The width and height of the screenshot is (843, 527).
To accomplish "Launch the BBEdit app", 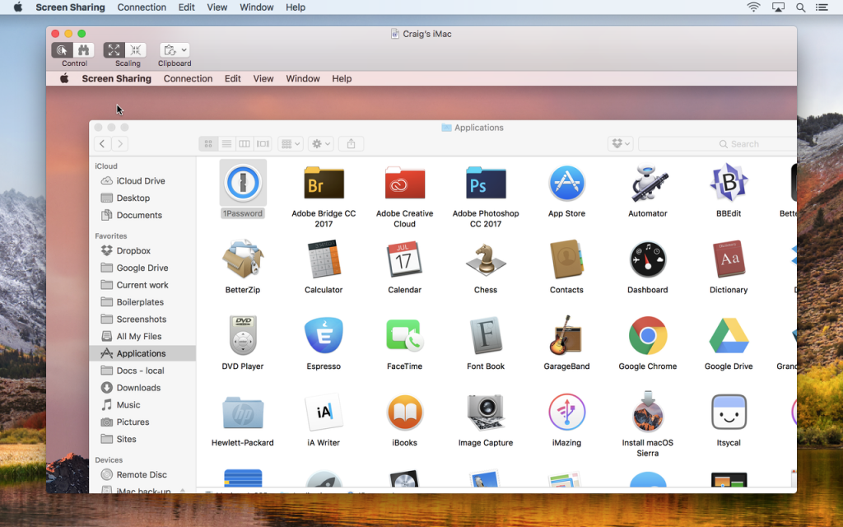I will coord(729,183).
